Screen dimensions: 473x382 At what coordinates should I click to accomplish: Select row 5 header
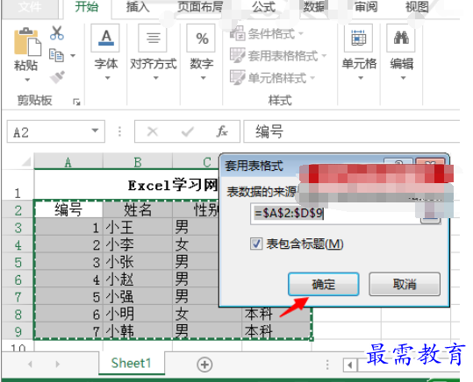point(18,262)
